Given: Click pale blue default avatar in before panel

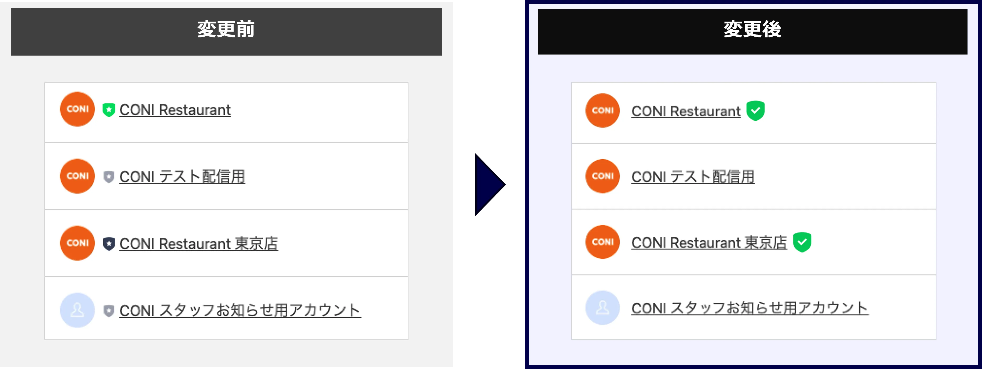Looking at the screenshot, I should coord(77,310).
